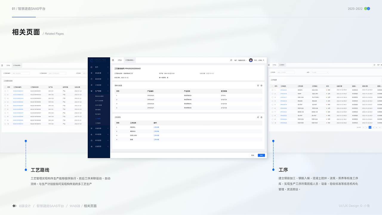Click CP000024 product code cell
This screenshot has width=382, height=215.
(x=151, y=96)
